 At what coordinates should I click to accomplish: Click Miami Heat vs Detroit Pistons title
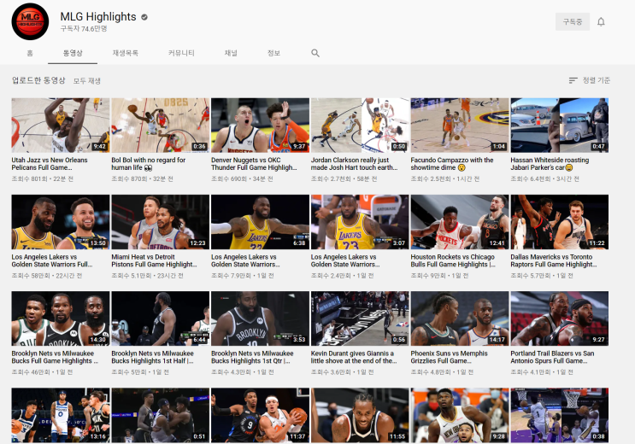click(x=154, y=260)
